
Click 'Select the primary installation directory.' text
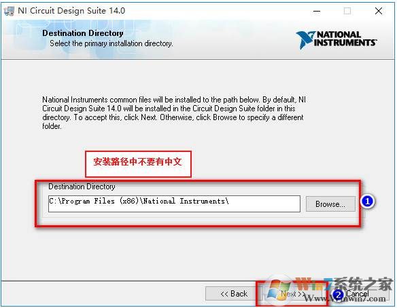click(x=111, y=43)
